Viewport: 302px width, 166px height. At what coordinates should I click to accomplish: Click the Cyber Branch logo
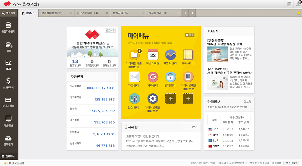[x=22, y=4]
